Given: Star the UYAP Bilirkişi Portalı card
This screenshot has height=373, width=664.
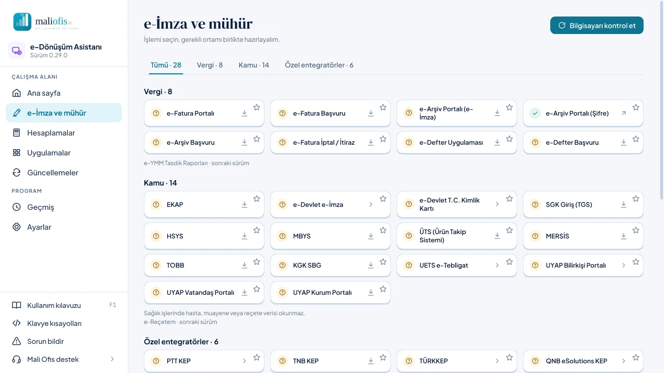Looking at the screenshot, I should [636, 262].
